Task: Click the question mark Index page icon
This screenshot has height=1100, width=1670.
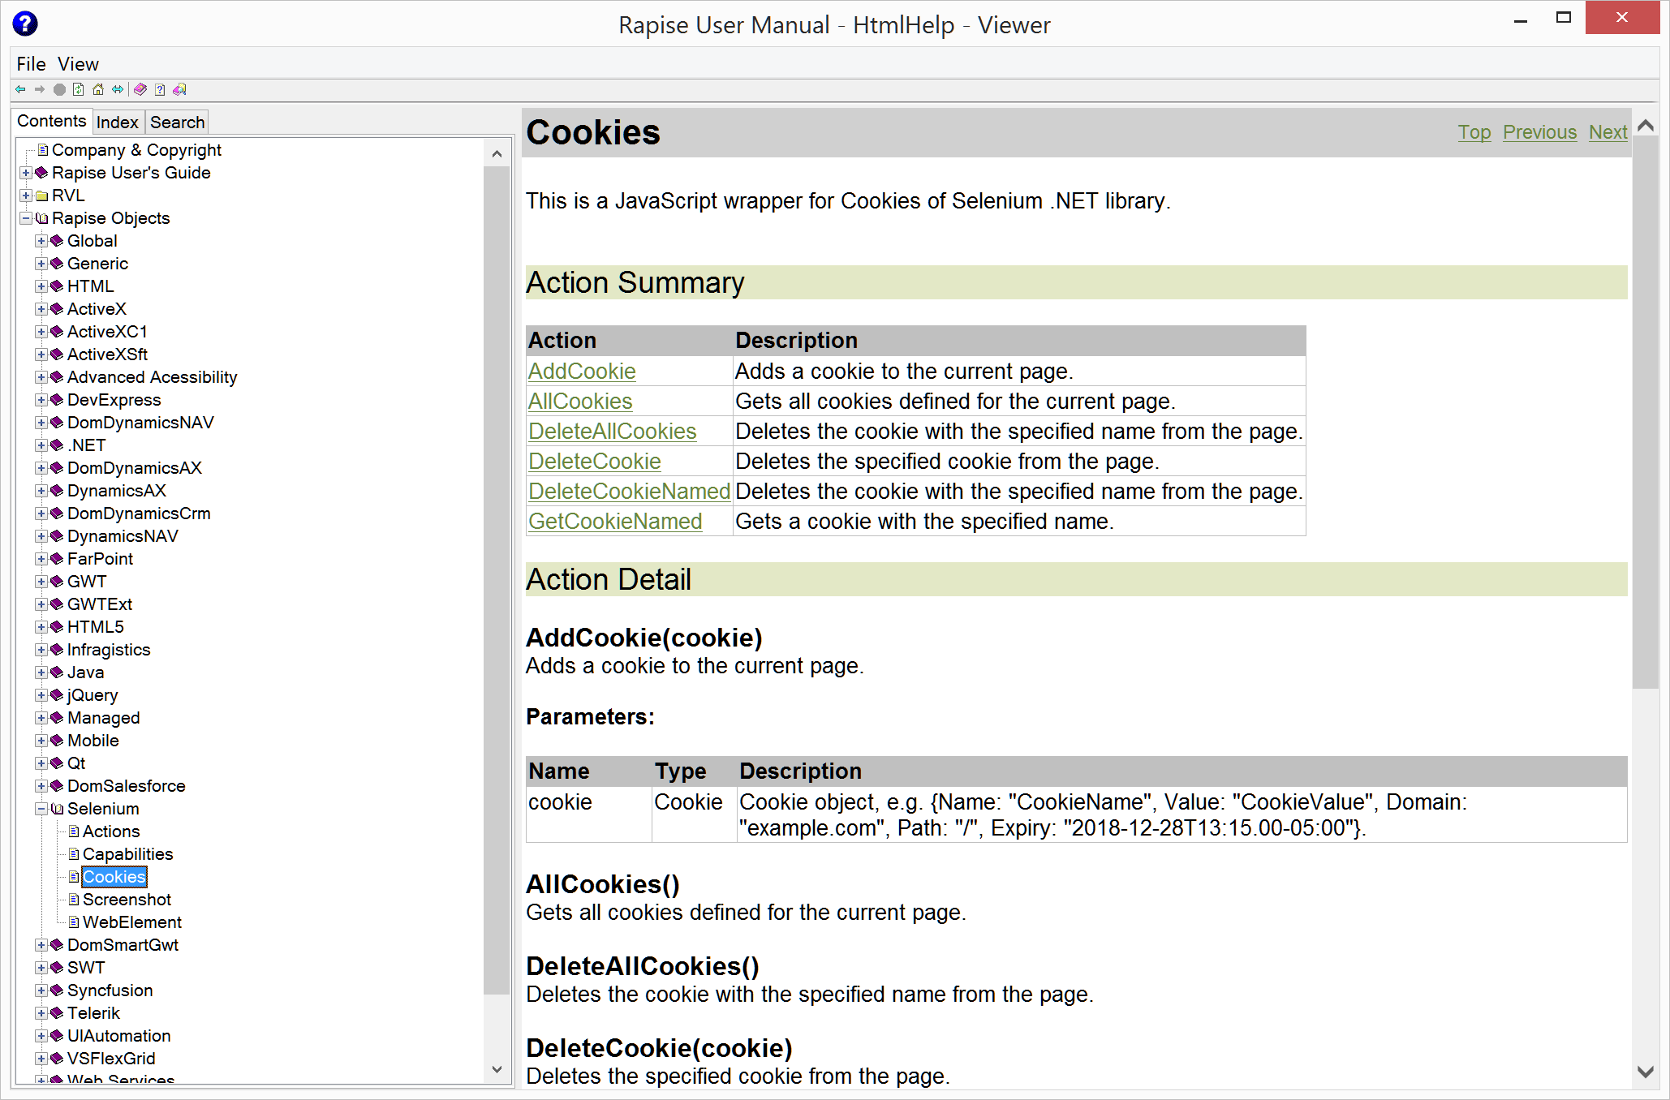Action: click(x=160, y=90)
